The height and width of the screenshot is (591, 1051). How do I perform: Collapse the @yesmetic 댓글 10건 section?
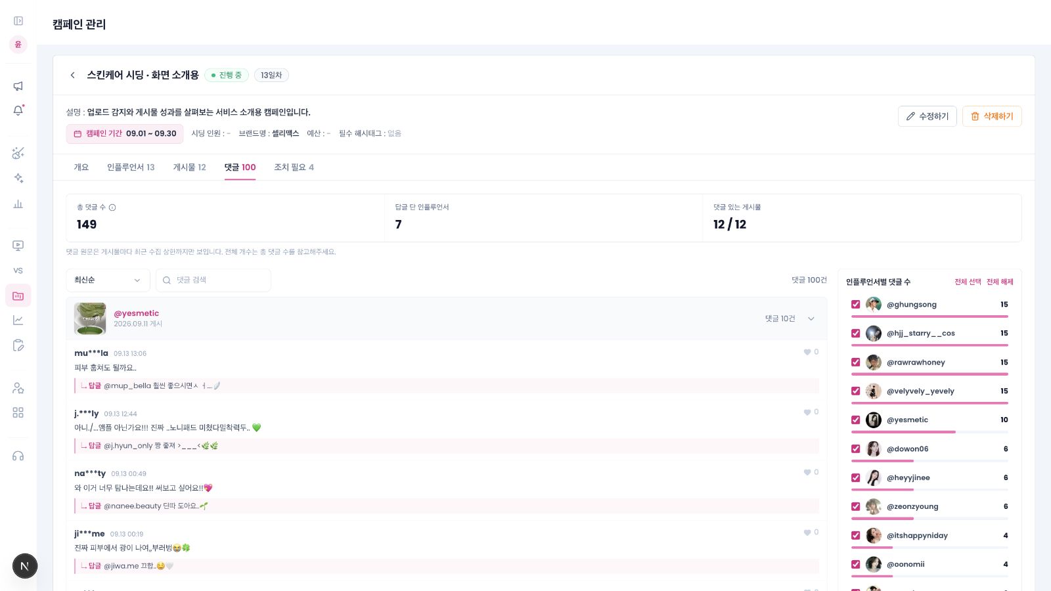click(811, 318)
